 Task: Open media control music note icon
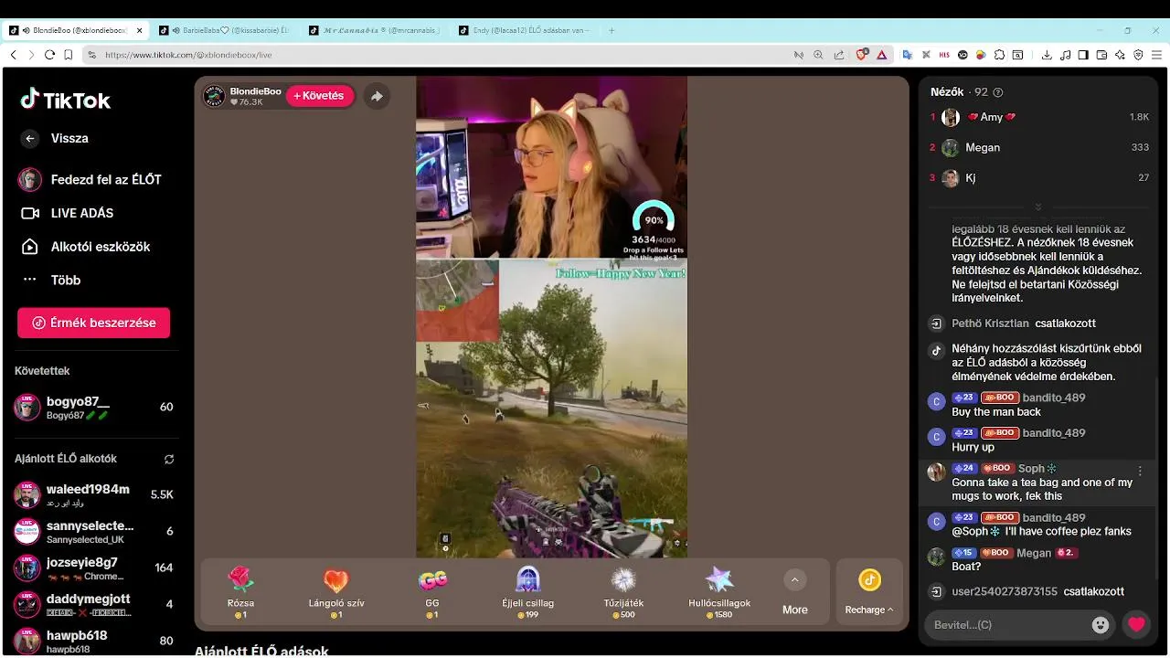(1065, 55)
